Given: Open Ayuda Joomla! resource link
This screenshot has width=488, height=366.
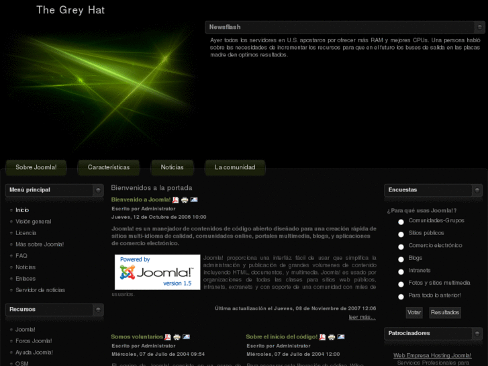Looking at the screenshot, I should click(34, 353).
